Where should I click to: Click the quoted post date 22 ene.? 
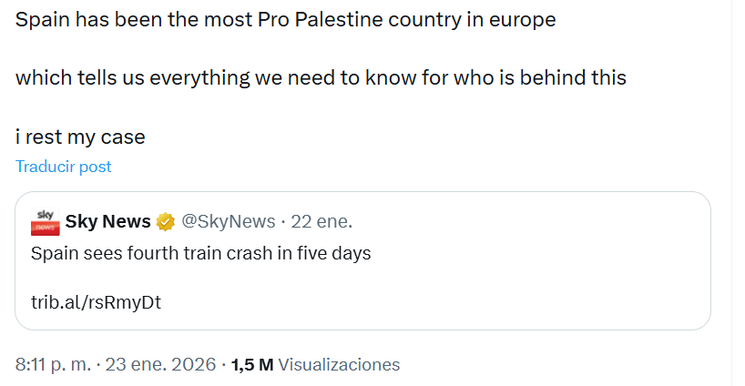[x=321, y=221]
